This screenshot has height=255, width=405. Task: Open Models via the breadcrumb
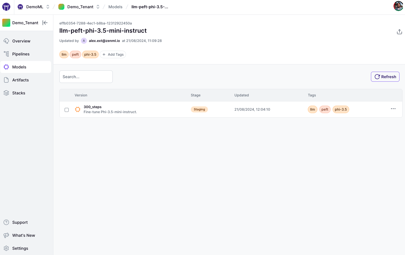[115, 7]
